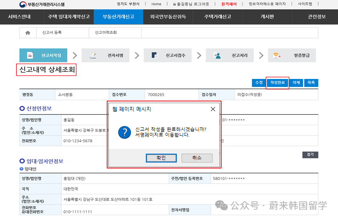The image size is (338, 219).
Task: Click the 작성완료 button
Action: (x=278, y=83)
